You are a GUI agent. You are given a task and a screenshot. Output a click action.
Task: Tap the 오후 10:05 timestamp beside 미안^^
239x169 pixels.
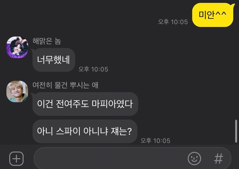[173, 22]
